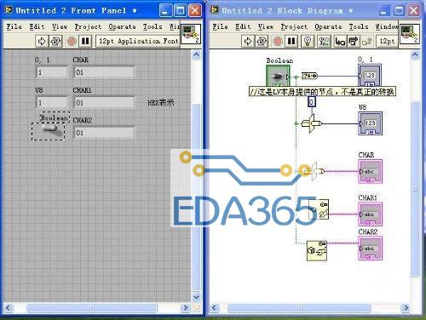Click Front Panel horizontal scroll left arrow
Image resolution: width=426 pixels, height=320 pixels.
(9, 307)
